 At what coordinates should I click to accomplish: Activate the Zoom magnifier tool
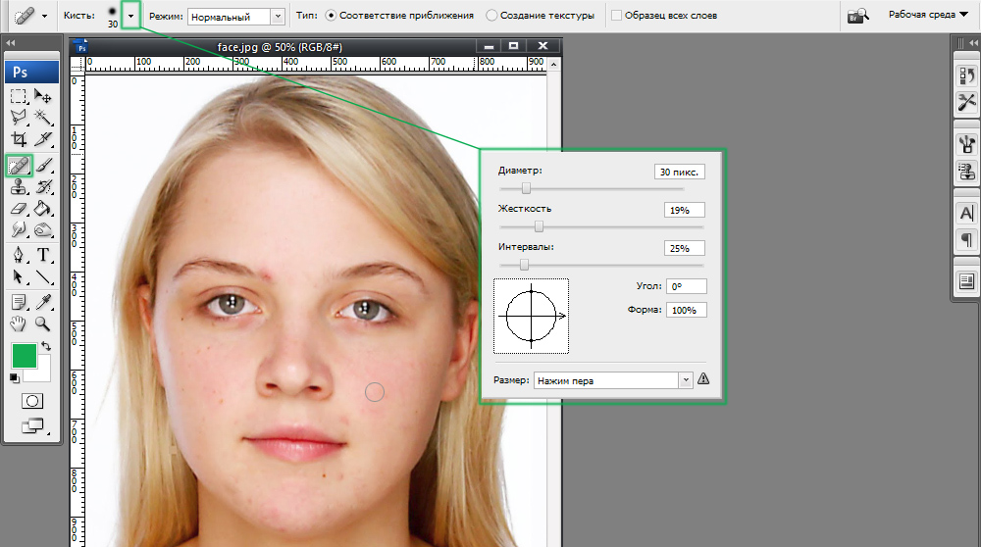pos(43,323)
